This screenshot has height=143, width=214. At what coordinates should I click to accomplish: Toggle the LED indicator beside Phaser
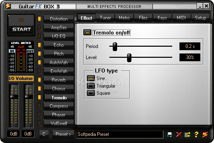point(39,114)
